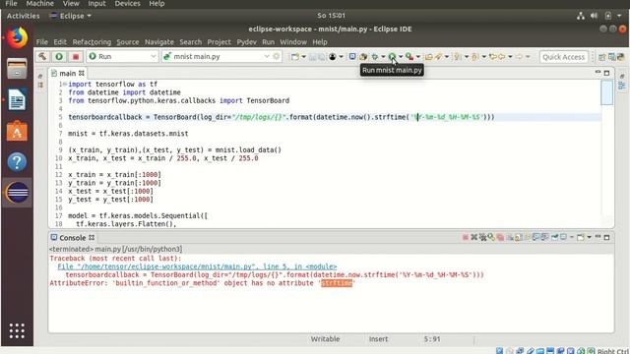This screenshot has height=354, width=630.
Task: Expand the Run history dropdown arrow
Action: pyautogui.click(x=401, y=57)
